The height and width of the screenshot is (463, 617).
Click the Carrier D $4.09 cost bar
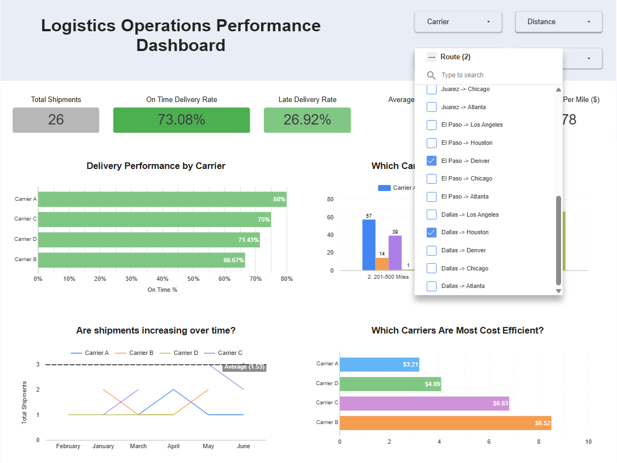[390, 384]
